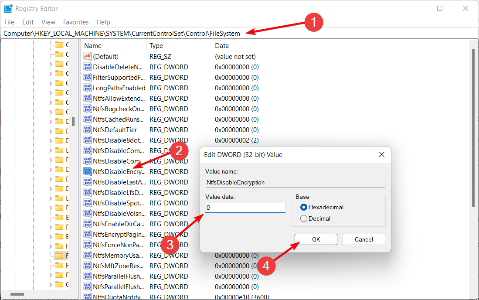
Task: Click the NtfsAllowExtend... value icon
Action: coord(87,99)
